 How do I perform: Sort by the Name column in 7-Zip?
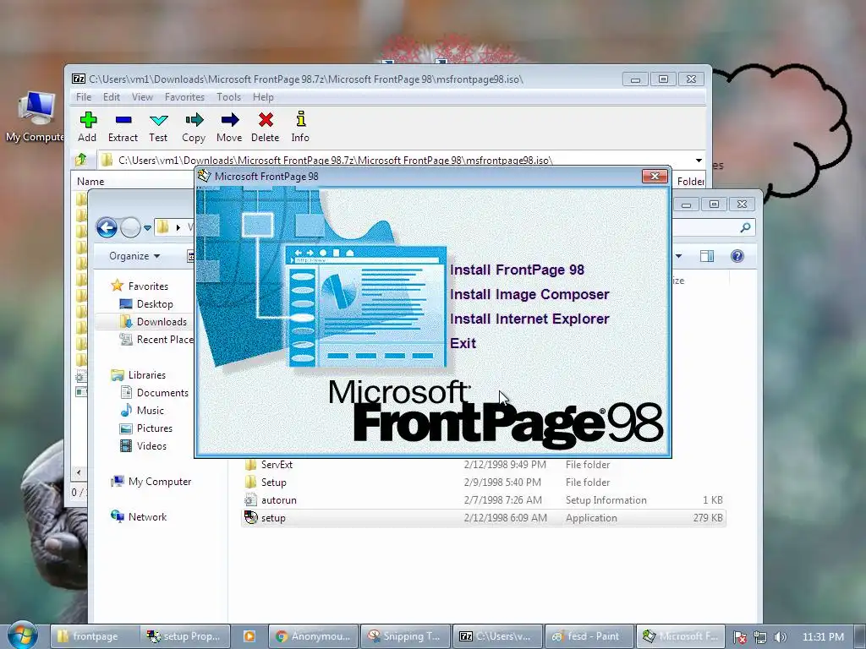[90, 182]
